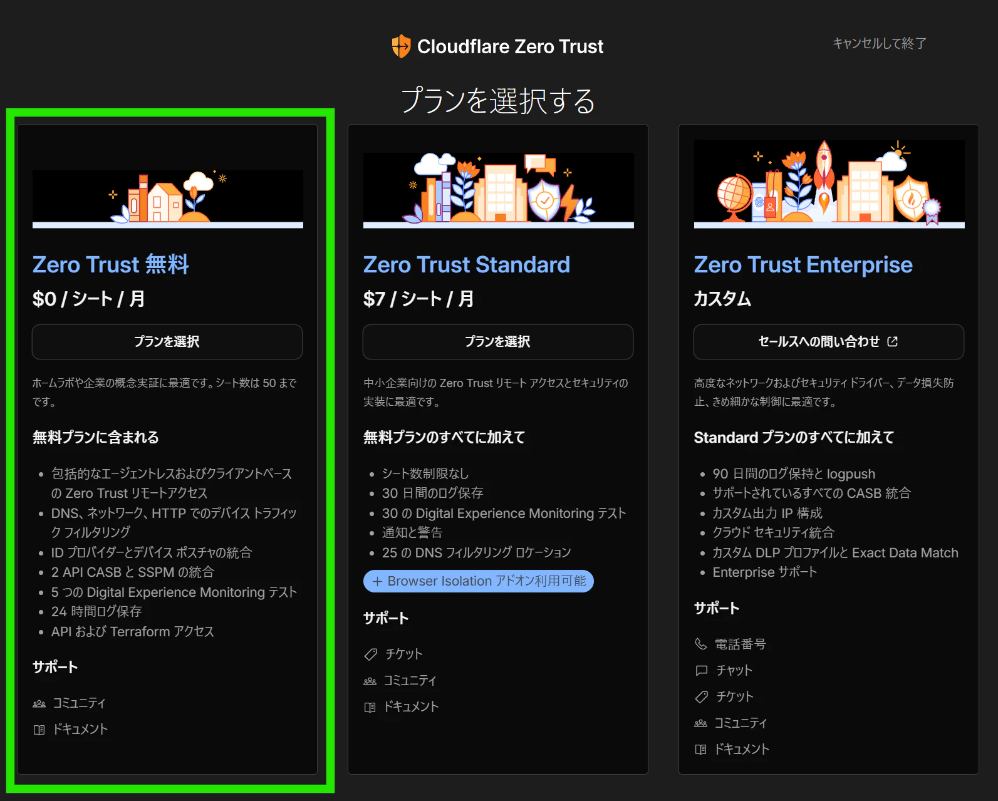Click the document icon in the 無料 plan support
Image resolution: width=998 pixels, height=801 pixels.
pos(39,730)
